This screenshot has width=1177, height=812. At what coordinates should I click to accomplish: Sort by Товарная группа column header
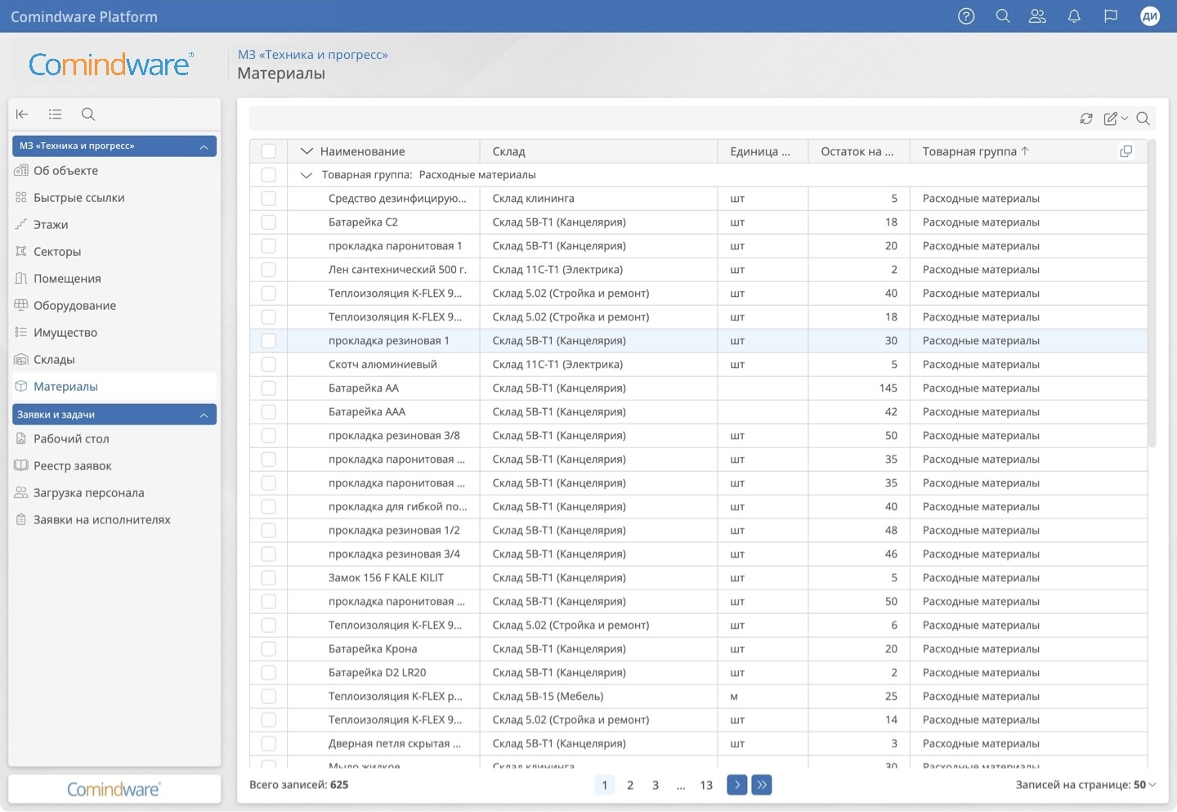pos(969,151)
